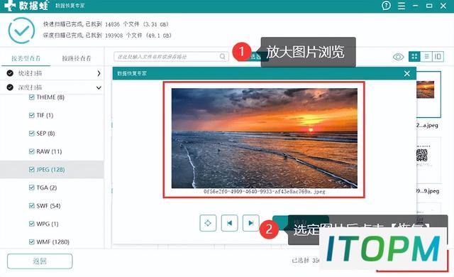Switch to the view-by-path tab
The height and width of the screenshot is (277, 454).
(x=77, y=58)
